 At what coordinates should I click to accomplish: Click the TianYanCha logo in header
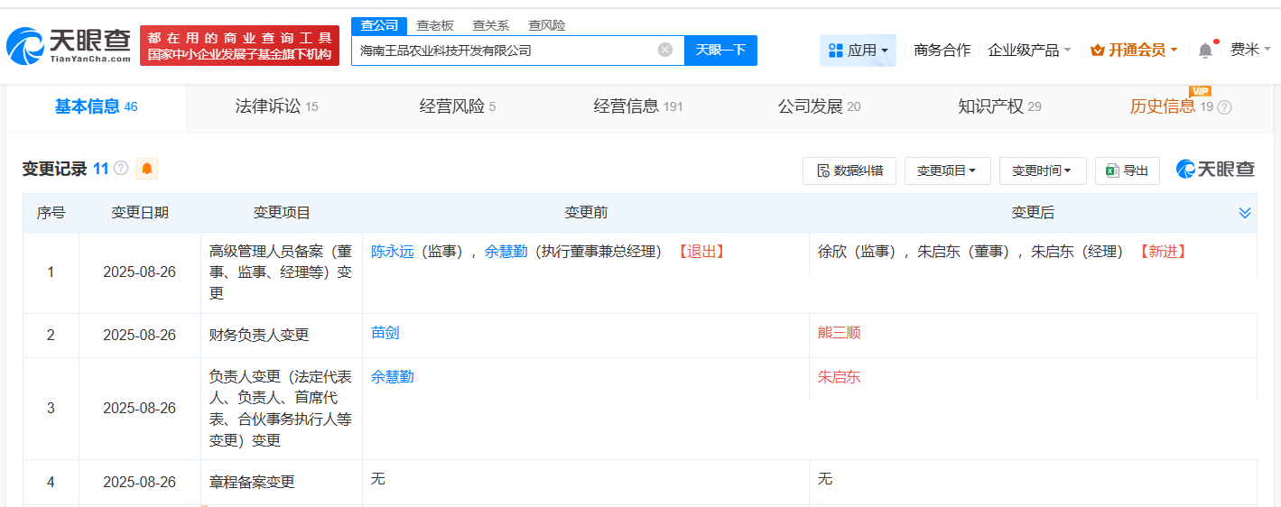click(x=69, y=45)
